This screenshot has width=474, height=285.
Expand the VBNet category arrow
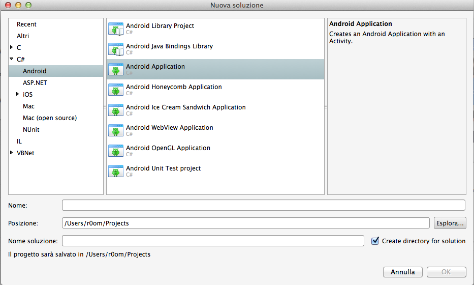(12, 153)
